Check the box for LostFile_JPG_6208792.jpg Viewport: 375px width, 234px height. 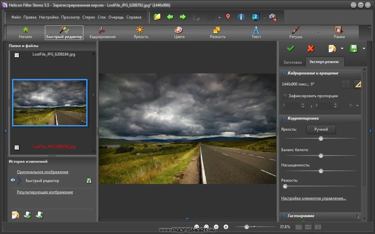pyautogui.click(x=17, y=147)
